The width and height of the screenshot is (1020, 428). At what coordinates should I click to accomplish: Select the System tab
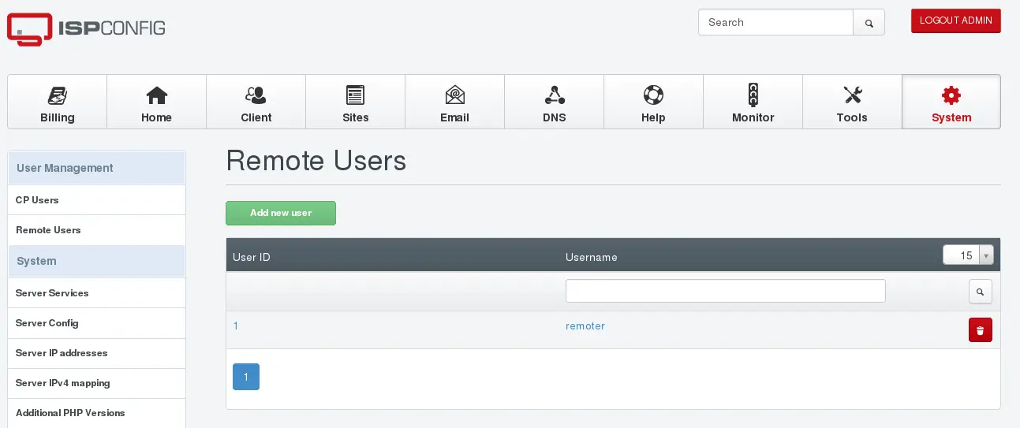951,102
